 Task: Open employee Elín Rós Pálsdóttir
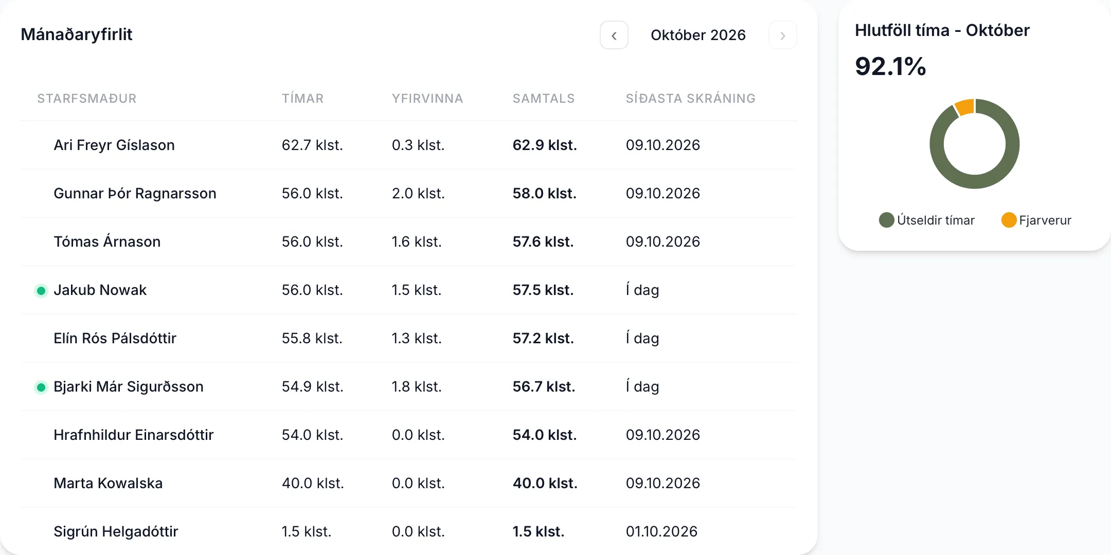pos(115,338)
